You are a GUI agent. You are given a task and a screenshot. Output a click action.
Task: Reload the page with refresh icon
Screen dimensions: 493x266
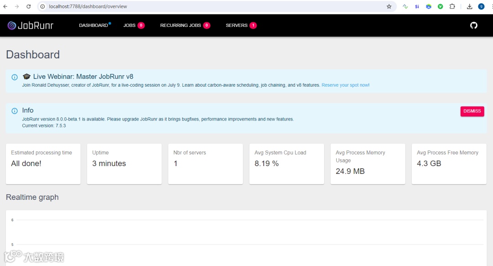coord(28,6)
